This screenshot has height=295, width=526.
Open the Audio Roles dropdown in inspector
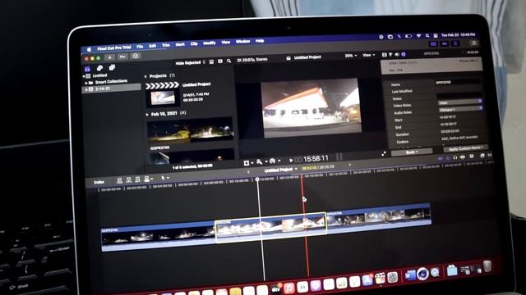(460, 109)
